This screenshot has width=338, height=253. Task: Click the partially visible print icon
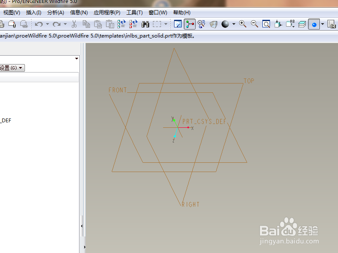tap(2, 24)
